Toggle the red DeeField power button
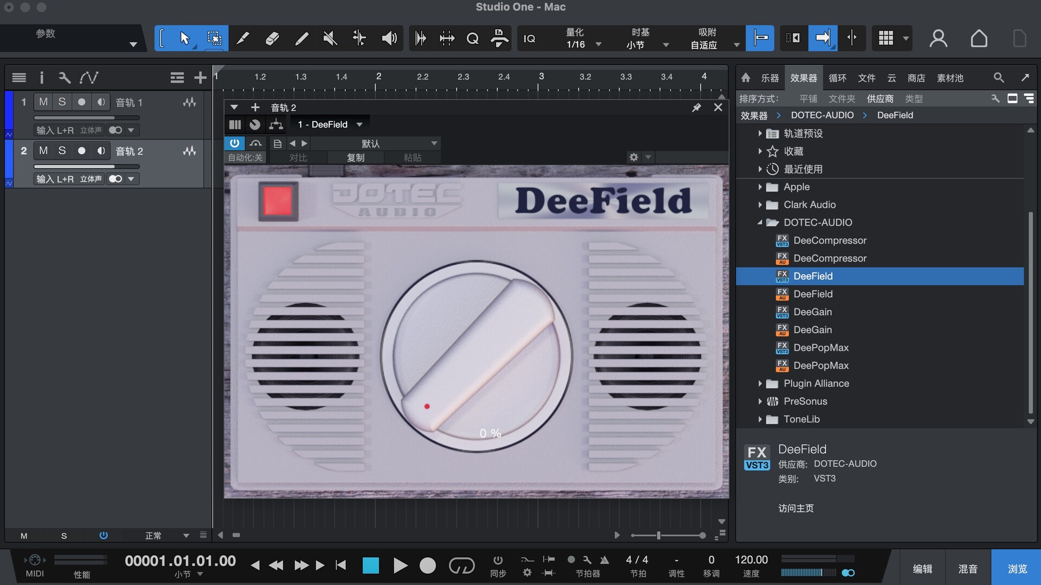Image resolution: width=1041 pixels, height=585 pixels. coord(278,201)
